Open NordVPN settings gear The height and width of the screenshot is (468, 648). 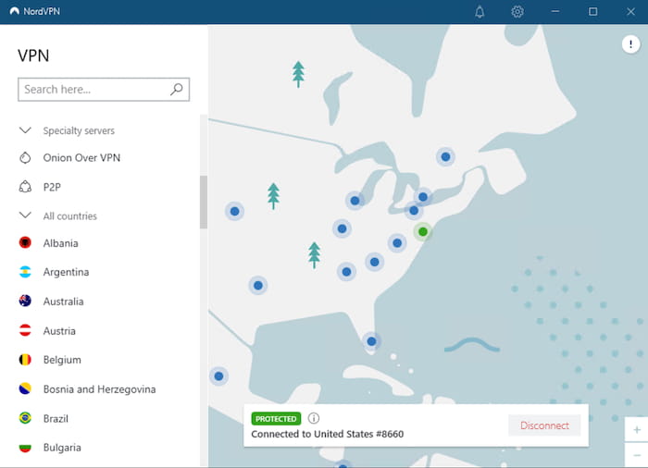517,12
